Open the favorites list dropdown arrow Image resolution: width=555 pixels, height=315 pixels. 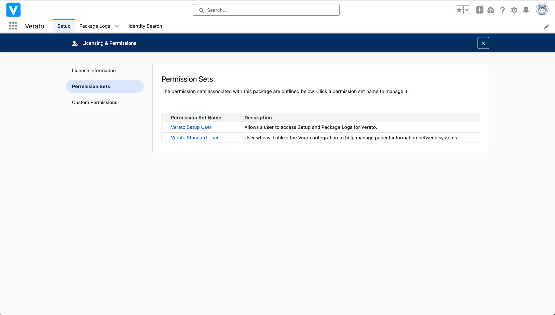coord(467,10)
